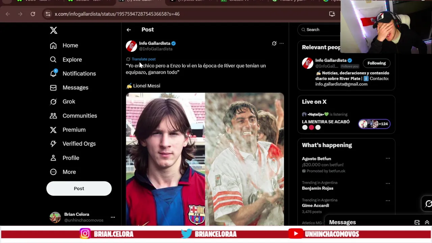Click the Premium X icon
Image resolution: width=432 pixels, height=243 pixels.
tap(53, 130)
